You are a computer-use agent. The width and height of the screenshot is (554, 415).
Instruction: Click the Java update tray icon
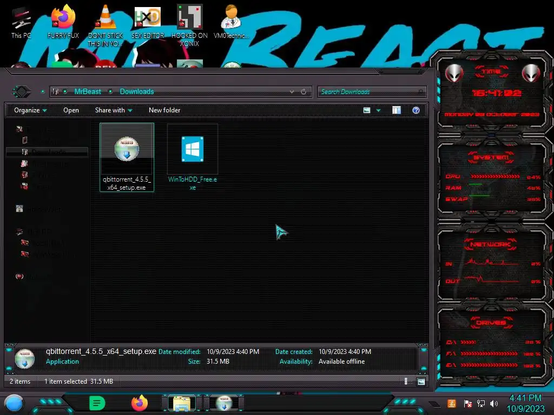coord(452,403)
